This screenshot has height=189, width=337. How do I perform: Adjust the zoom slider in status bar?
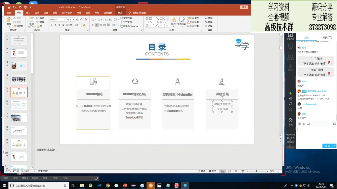click(x=256, y=171)
